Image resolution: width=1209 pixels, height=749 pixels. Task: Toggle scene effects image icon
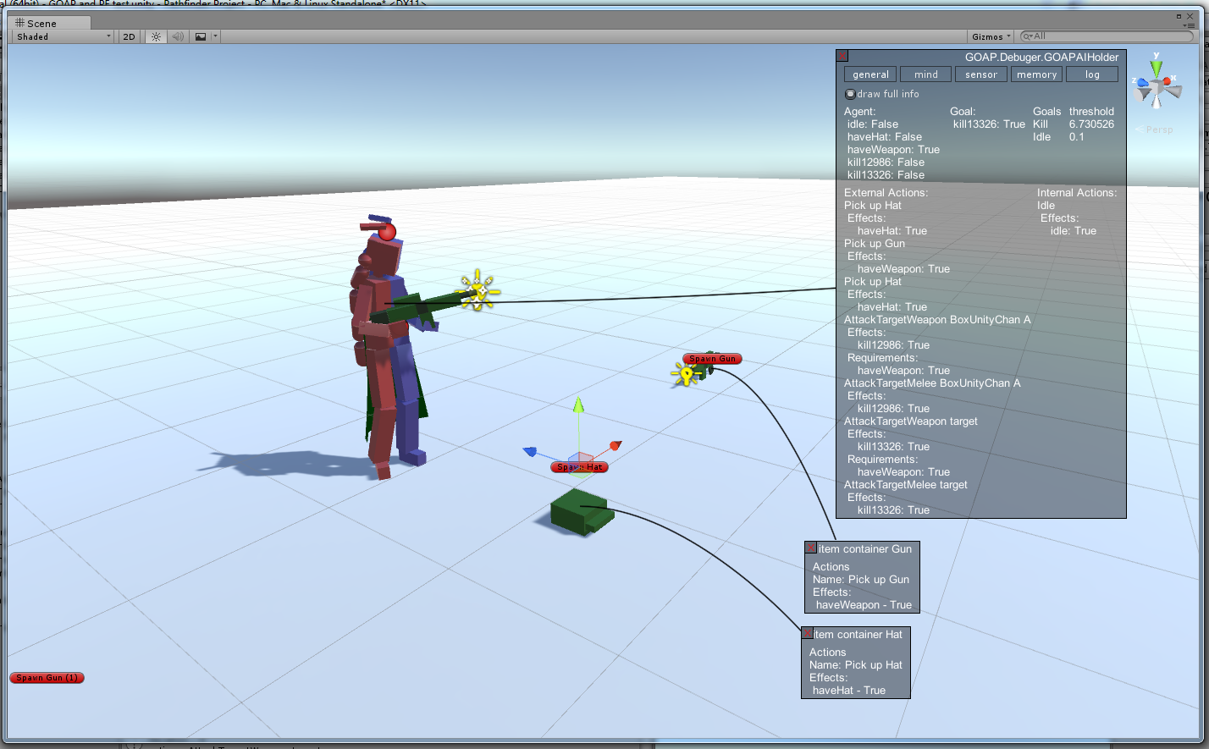click(x=201, y=36)
